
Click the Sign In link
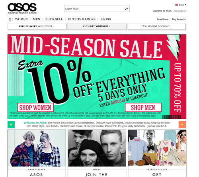click(x=183, y=11)
